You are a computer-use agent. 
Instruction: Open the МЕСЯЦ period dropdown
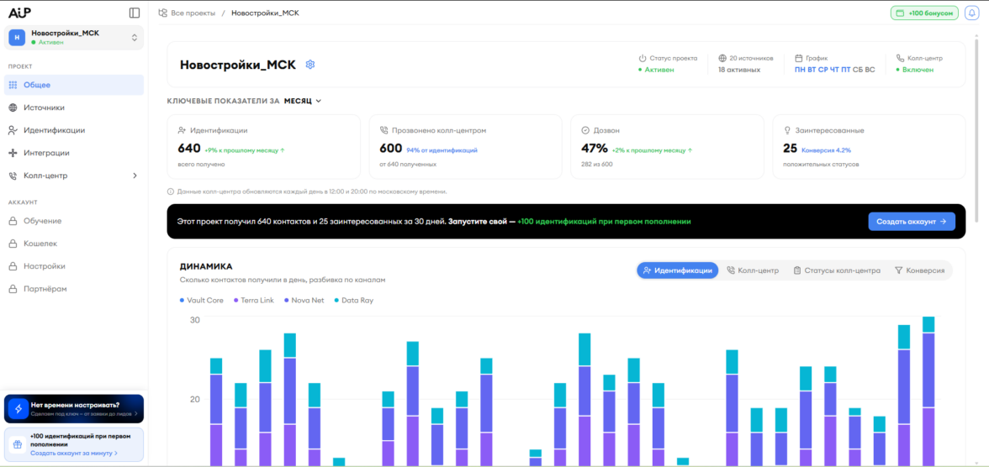[303, 101]
